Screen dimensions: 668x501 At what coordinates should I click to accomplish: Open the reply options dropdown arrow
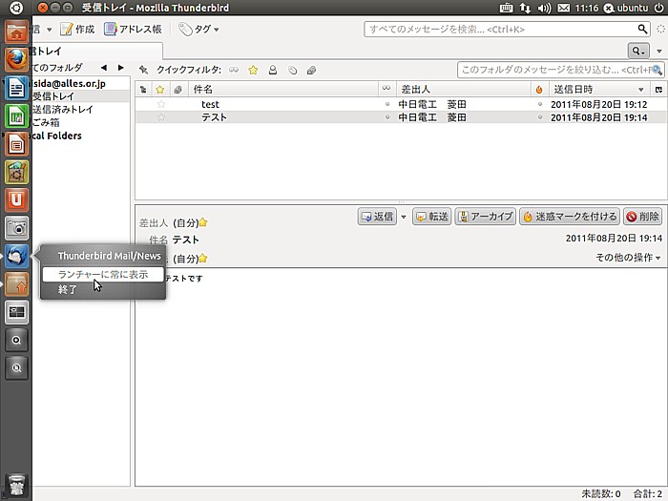[x=404, y=217]
